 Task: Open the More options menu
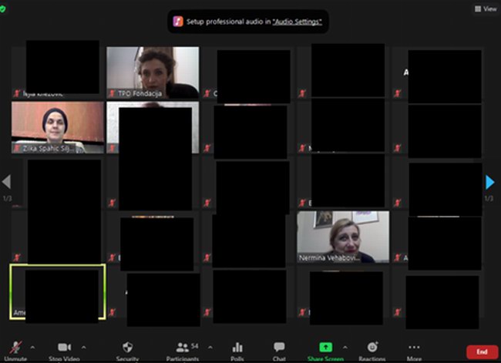415,348
